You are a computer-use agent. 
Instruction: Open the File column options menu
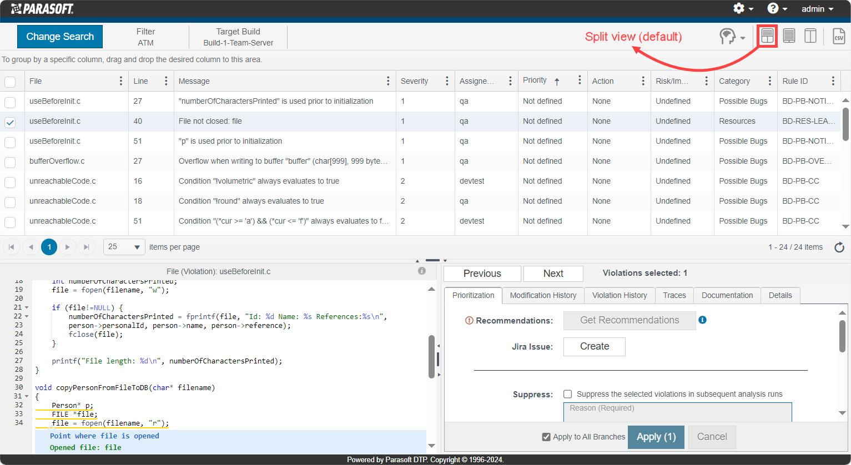pos(121,81)
